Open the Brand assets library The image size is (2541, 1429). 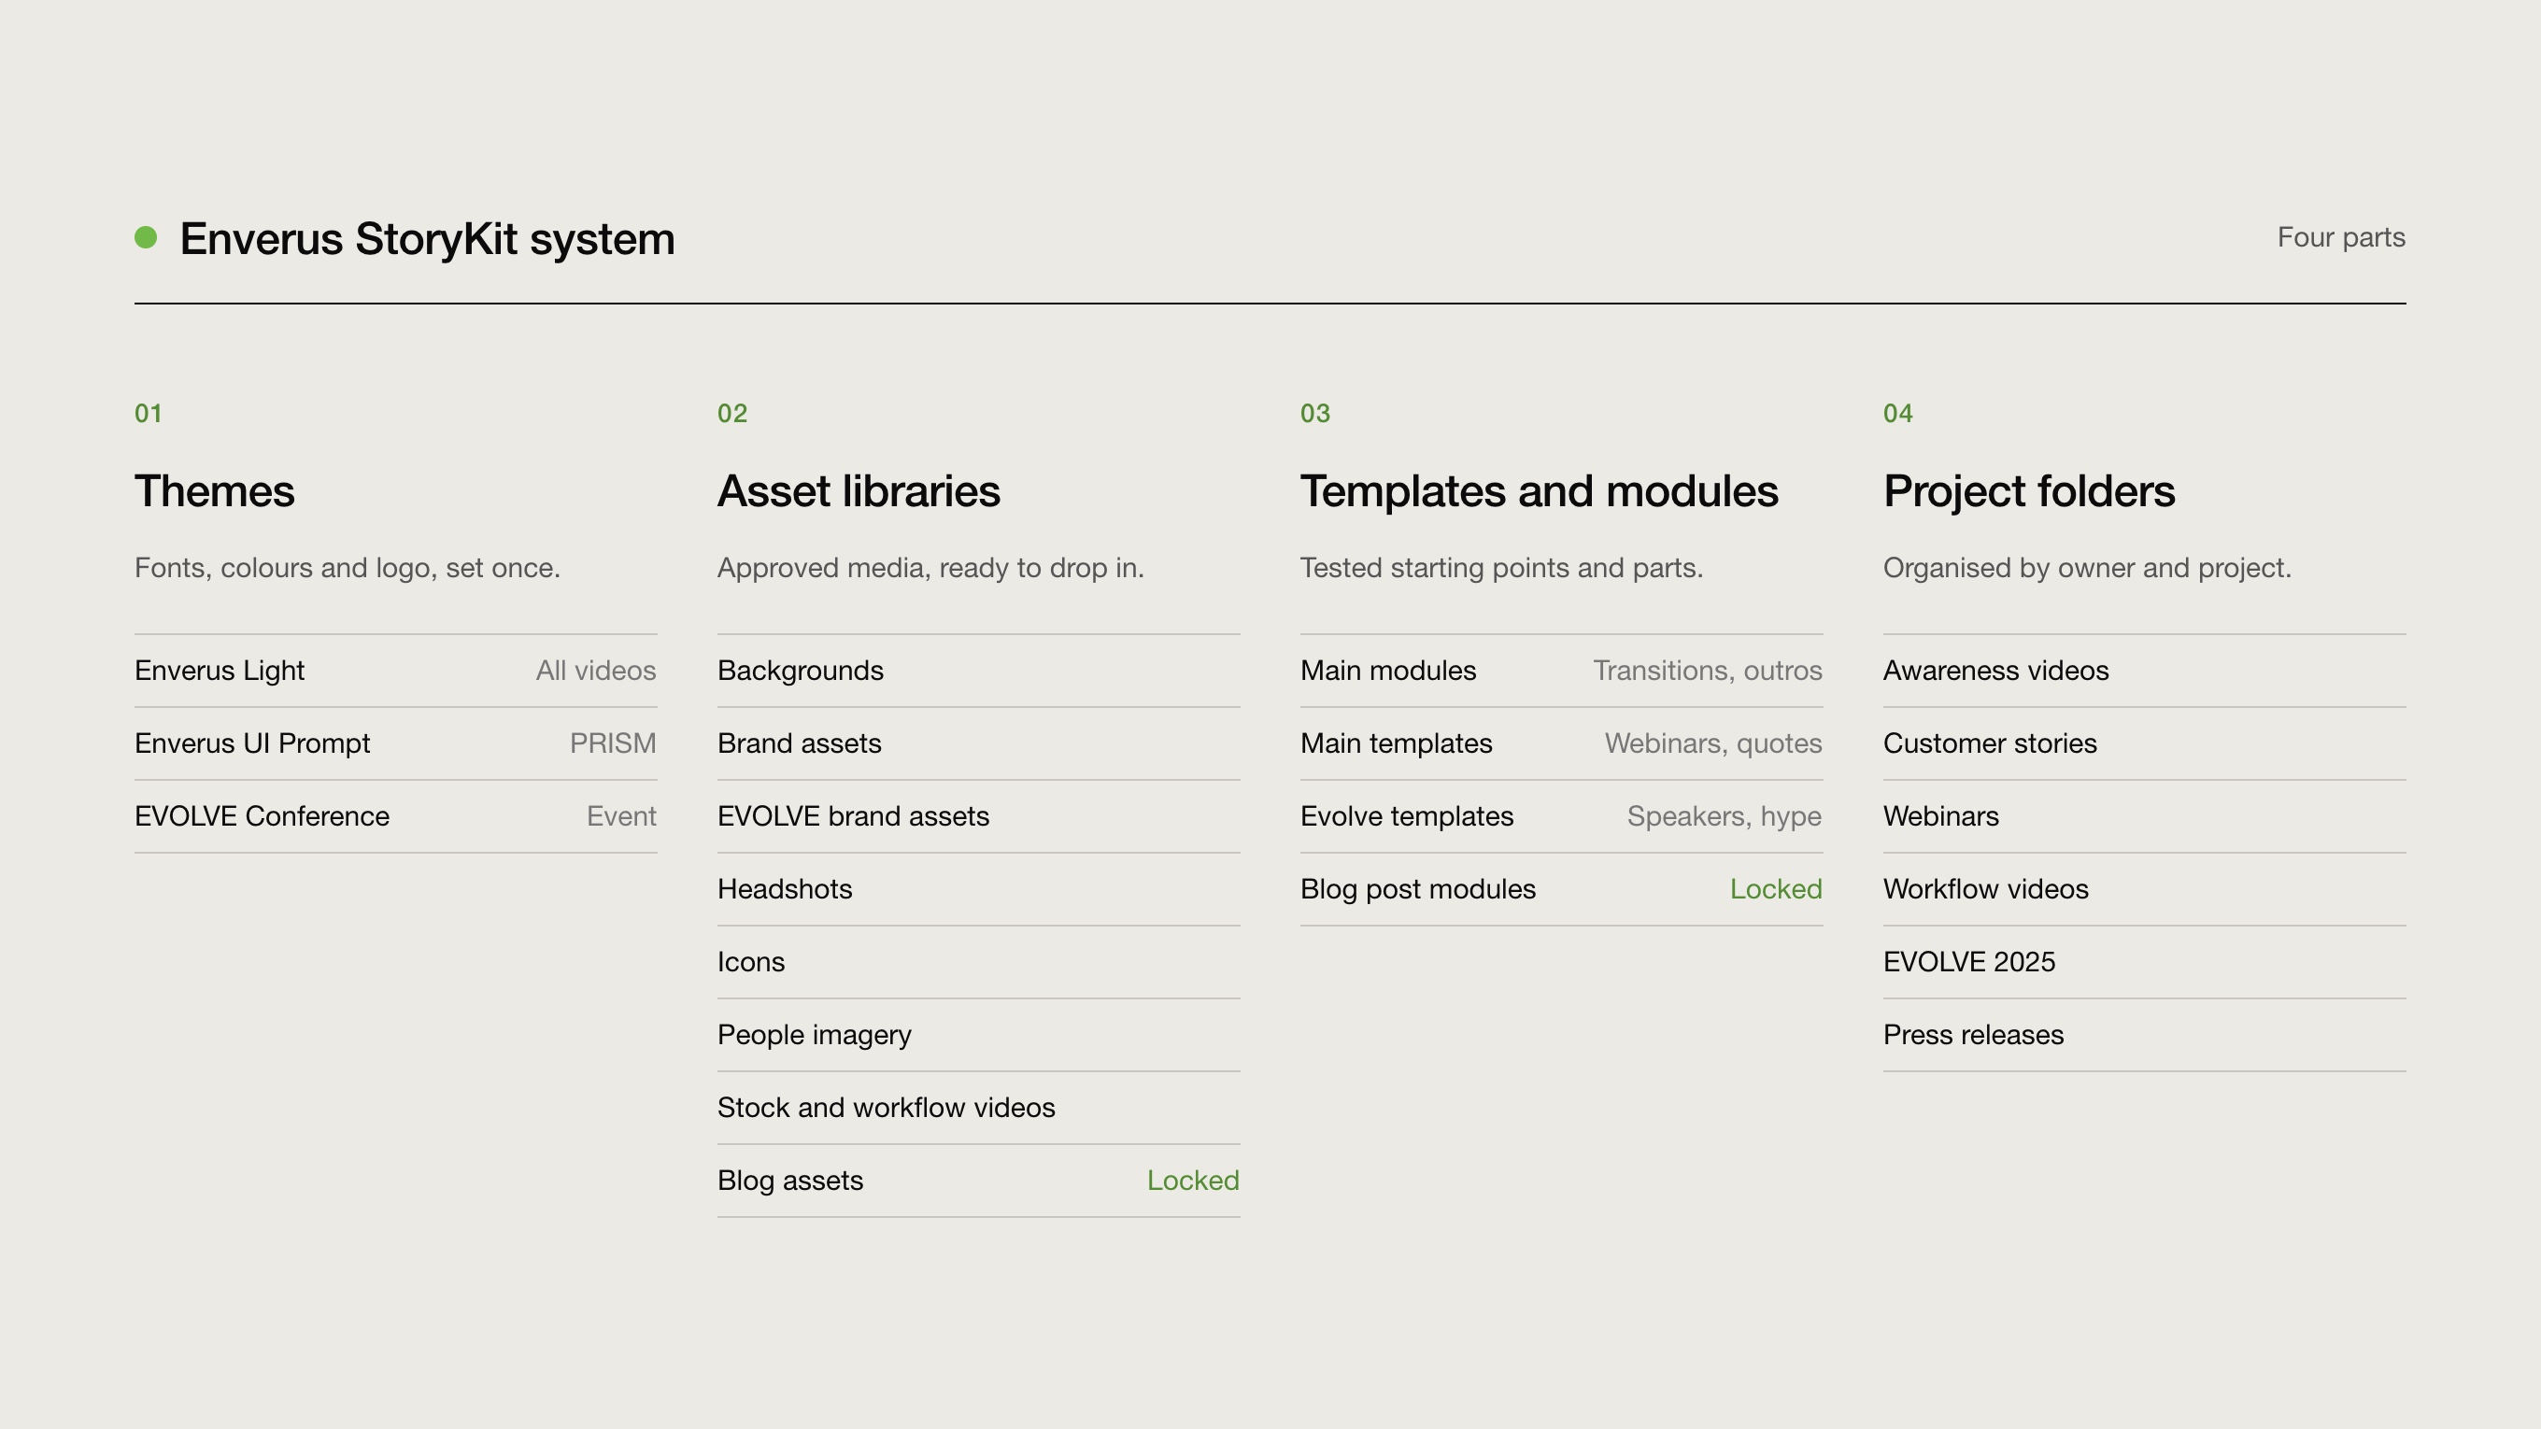pos(978,743)
